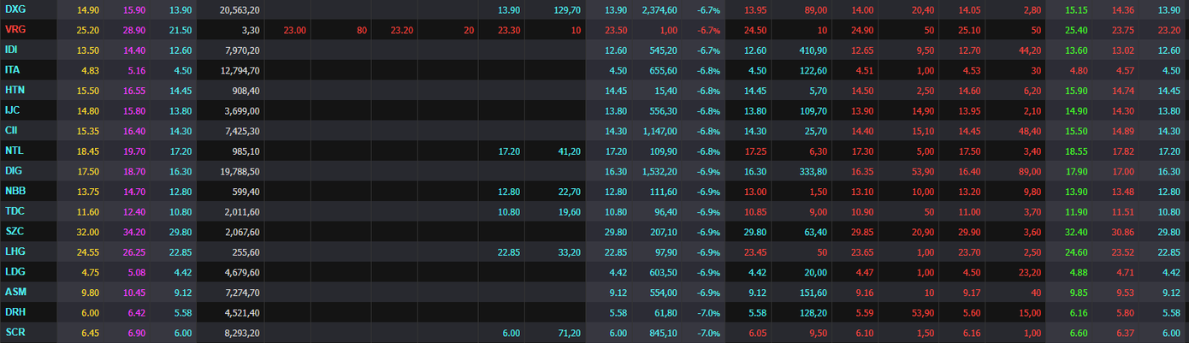Open the CII ticker symbol
1189x343 pixels.
[x=11, y=131]
